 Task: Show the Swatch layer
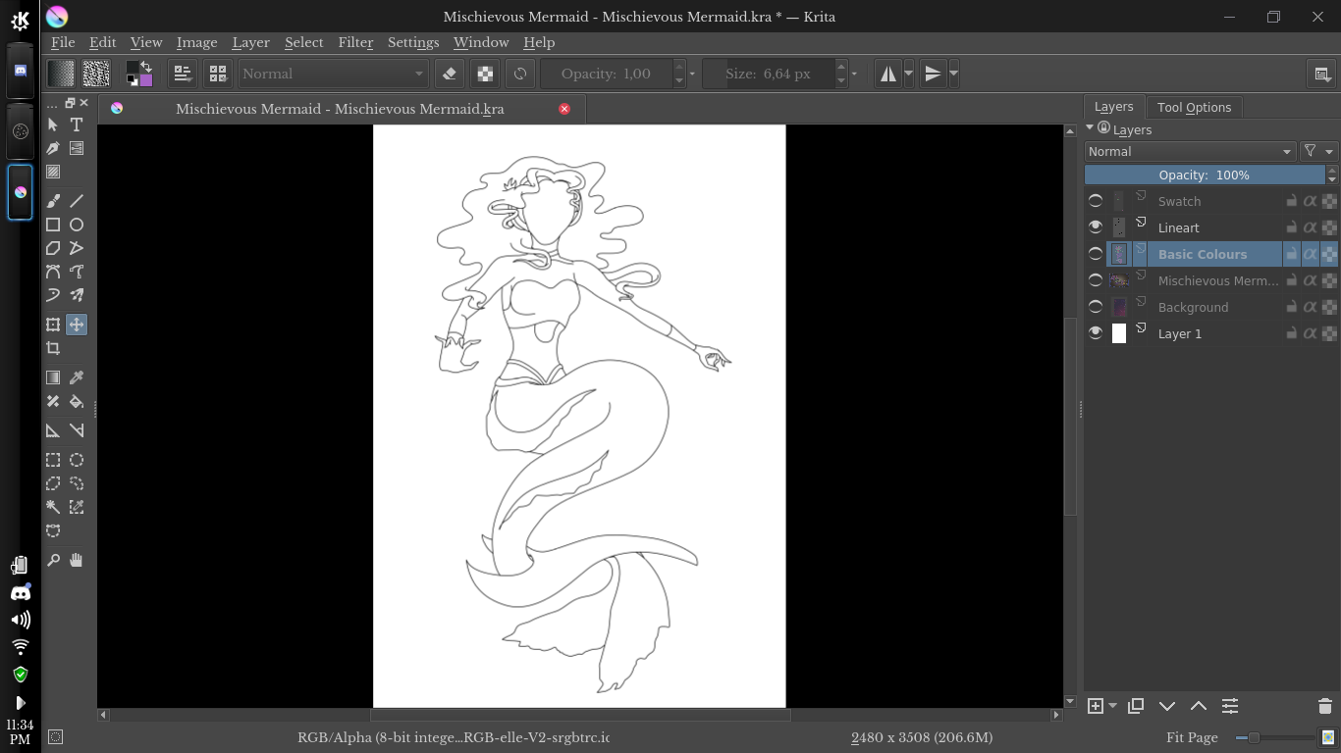coord(1095,200)
